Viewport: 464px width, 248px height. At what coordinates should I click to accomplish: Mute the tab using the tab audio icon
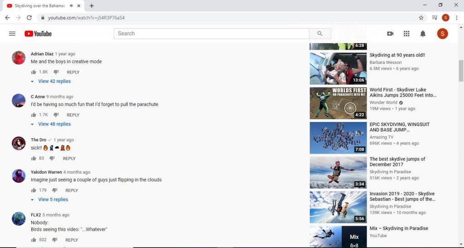tap(72, 5)
